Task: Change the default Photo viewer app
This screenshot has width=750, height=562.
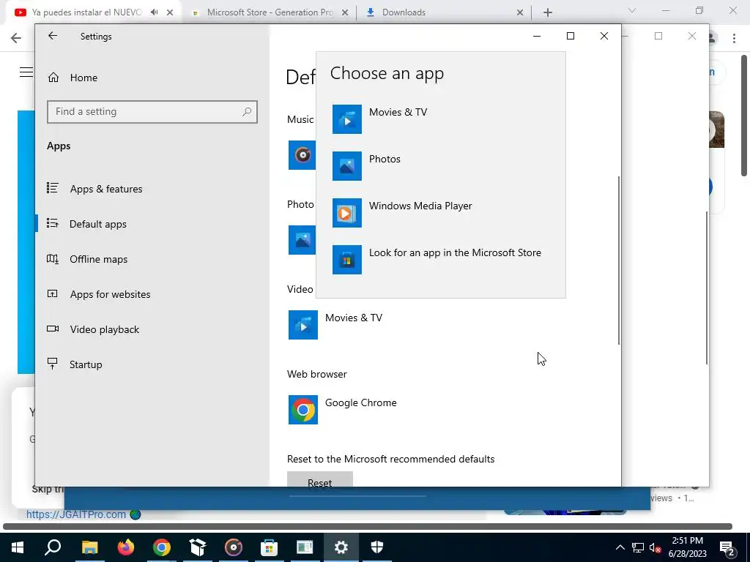Action: point(302,240)
